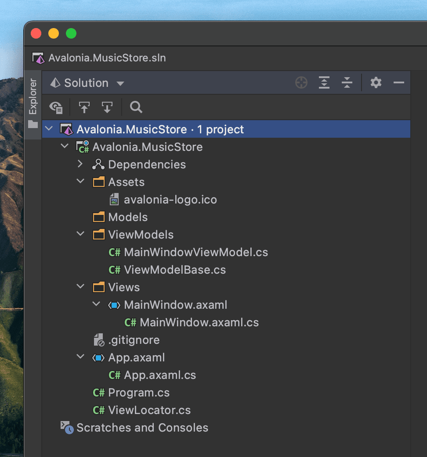Hide the Solution panel with minus icon

(x=399, y=82)
